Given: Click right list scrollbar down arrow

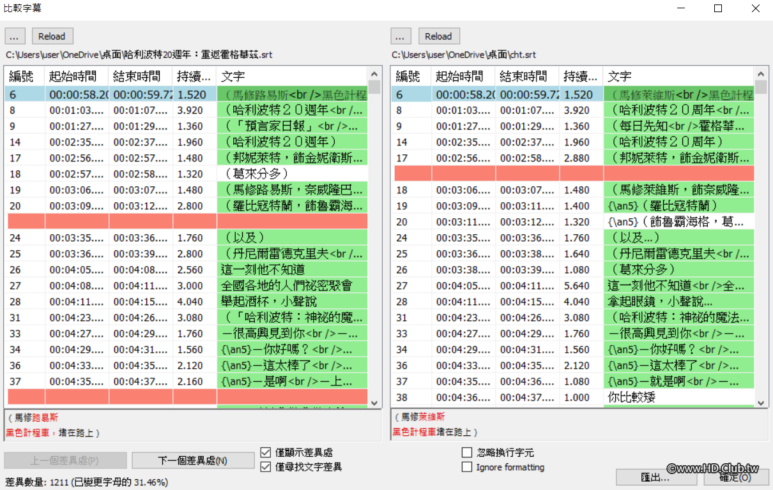Looking at the screenshot, I should pos(761,403).
